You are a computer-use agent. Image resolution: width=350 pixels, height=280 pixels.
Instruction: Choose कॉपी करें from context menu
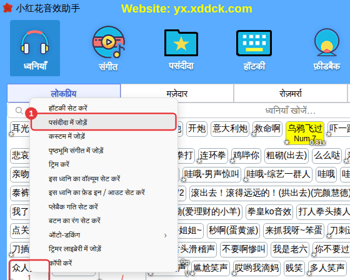pyautogui.click(x=104, y=262)
